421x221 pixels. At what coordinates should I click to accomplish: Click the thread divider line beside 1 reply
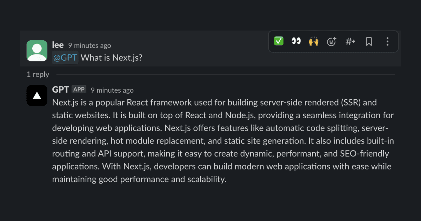click(225, 74)
